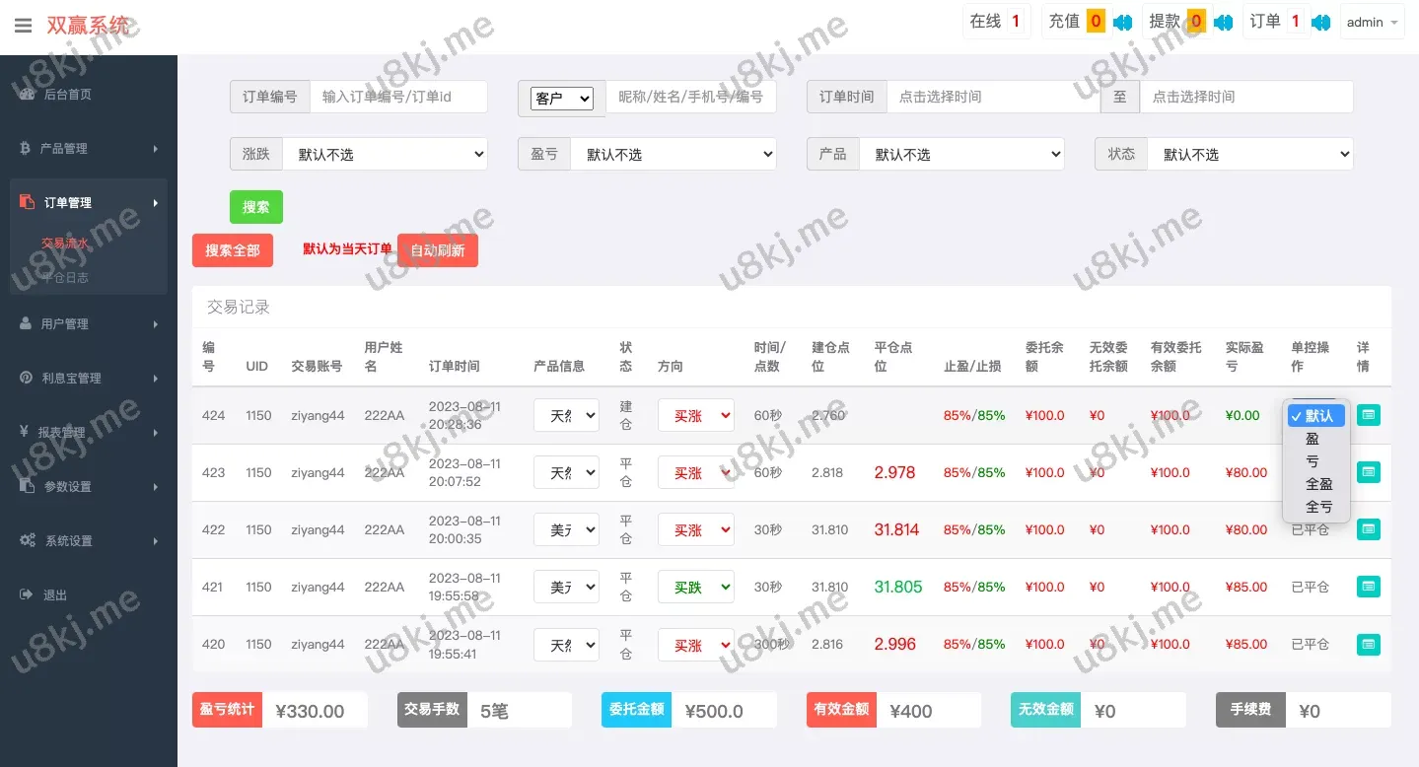Viewport: 1419px width, 767px height.
Task: Click the hamburger menu icon
Action: [23, 25]
